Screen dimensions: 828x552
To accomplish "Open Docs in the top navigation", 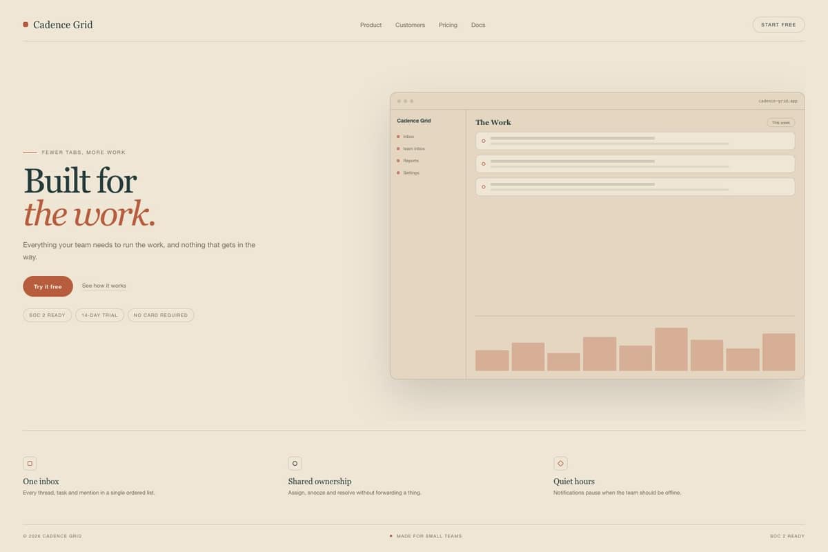I will [478, 25].
